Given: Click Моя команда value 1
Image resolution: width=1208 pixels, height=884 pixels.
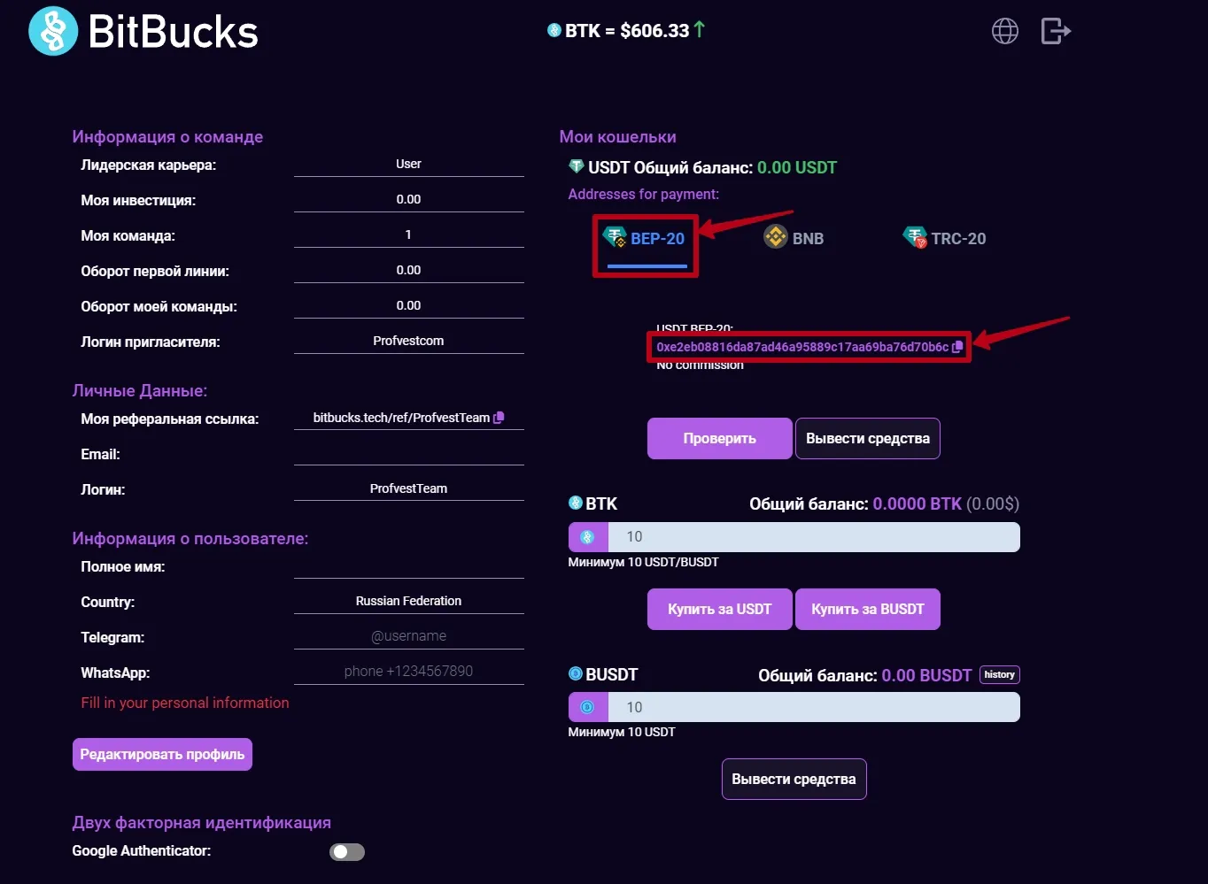Looking at the screenshot, I should (408, 234).
